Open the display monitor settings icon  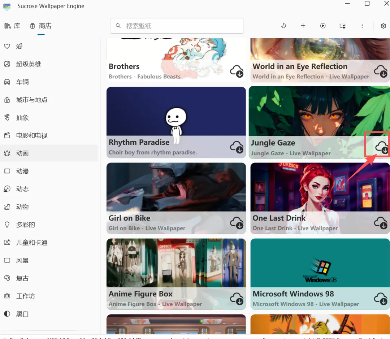coord(342,26)
